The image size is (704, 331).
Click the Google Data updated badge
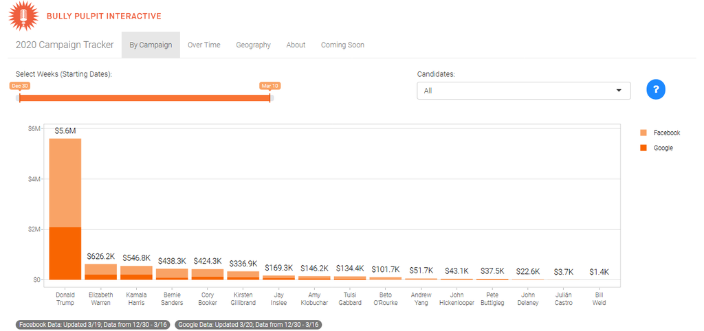tap(249, 324)
